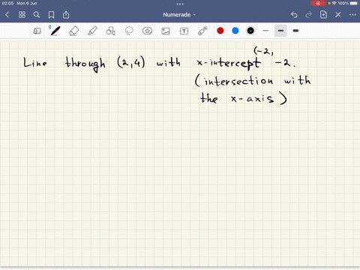Screen dimensions: 360x270
Task: Choose the black pen color
Action: (x=250, y=31)
